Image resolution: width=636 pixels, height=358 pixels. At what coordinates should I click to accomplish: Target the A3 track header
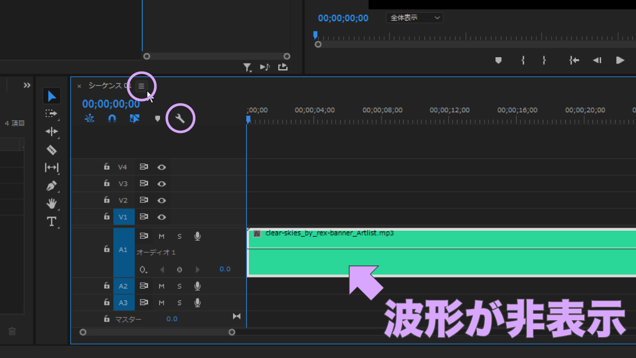(123, 302)
